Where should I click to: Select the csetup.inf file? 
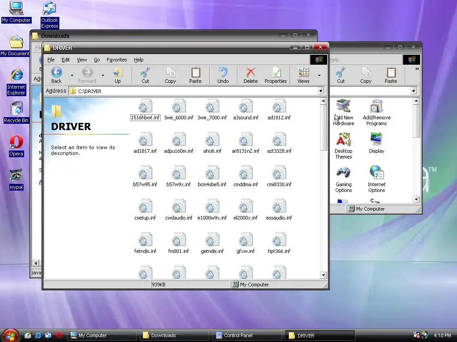tap(145, 210)
